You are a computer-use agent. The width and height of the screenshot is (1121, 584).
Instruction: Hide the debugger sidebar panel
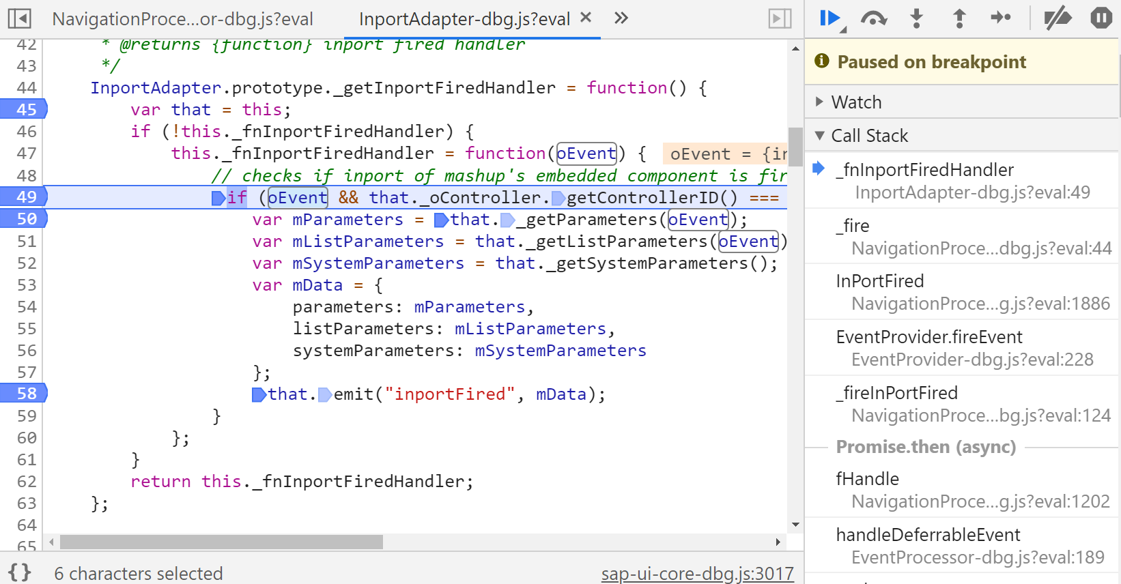click(780, 18)
